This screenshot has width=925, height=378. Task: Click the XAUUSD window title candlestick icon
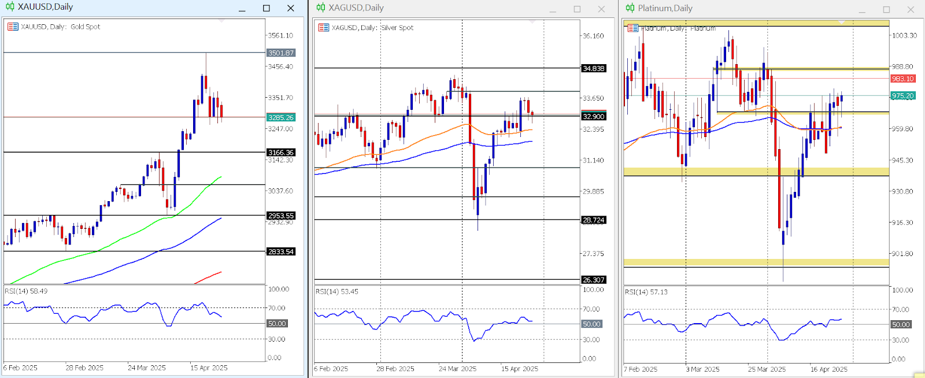[10, 7]
